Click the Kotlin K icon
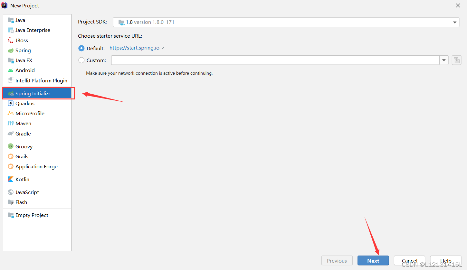The width and height of the screenshot is (467, 270). pos(11,179)
